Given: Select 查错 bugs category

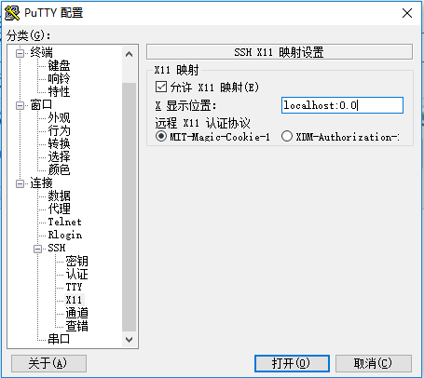Looking at the screenshot, I should pos(77,326).
